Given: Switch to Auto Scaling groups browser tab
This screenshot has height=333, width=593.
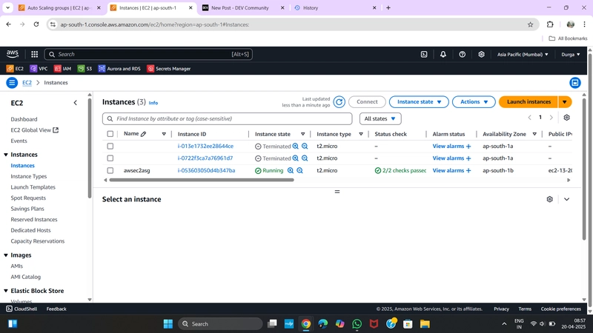Looking at the screenshot, I should click(59, 8).
